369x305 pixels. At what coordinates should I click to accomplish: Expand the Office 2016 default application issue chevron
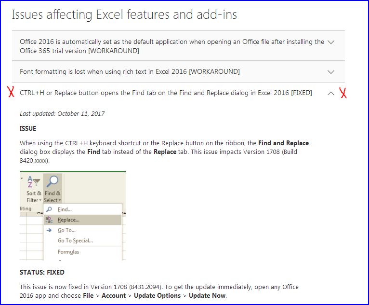[x=331, y=42]
